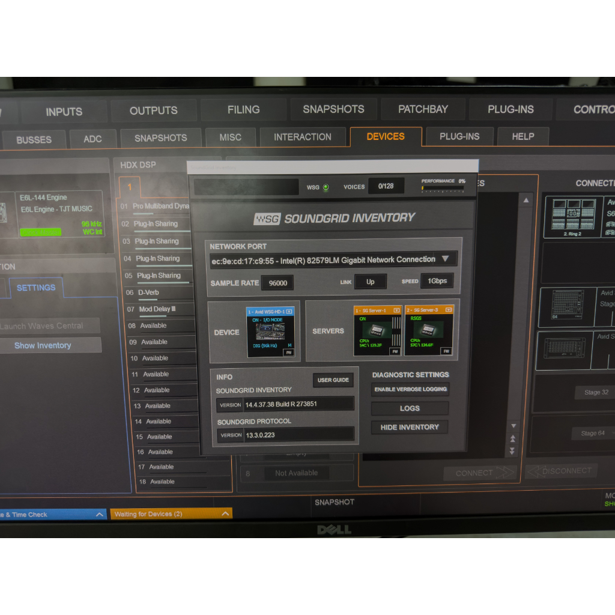The height and width of the screenshot is (615, 615).
Task: Select slot 06 D-Verb
Action: 159,292
